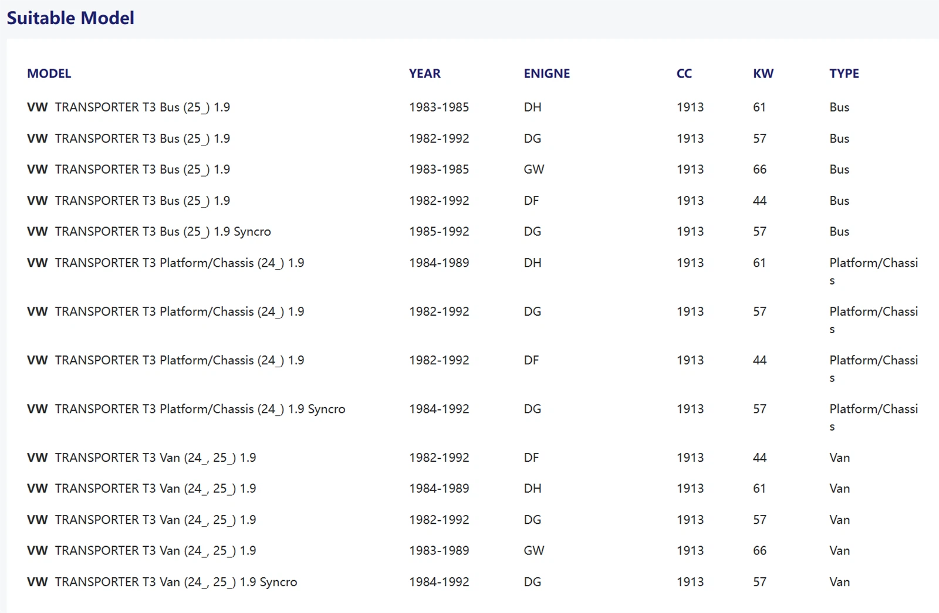Image resolution: width=939 pixels, height=613 pixels.
Task: Click the 1913 CC value in the Platform/Chassis DF row
Action: coord(690,360)
